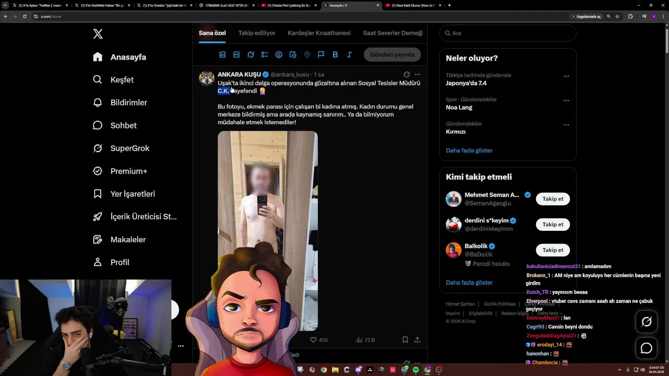Like the ANKARA KUŞU post
Viewport: 669px width, 376px height.
(319, 340)
